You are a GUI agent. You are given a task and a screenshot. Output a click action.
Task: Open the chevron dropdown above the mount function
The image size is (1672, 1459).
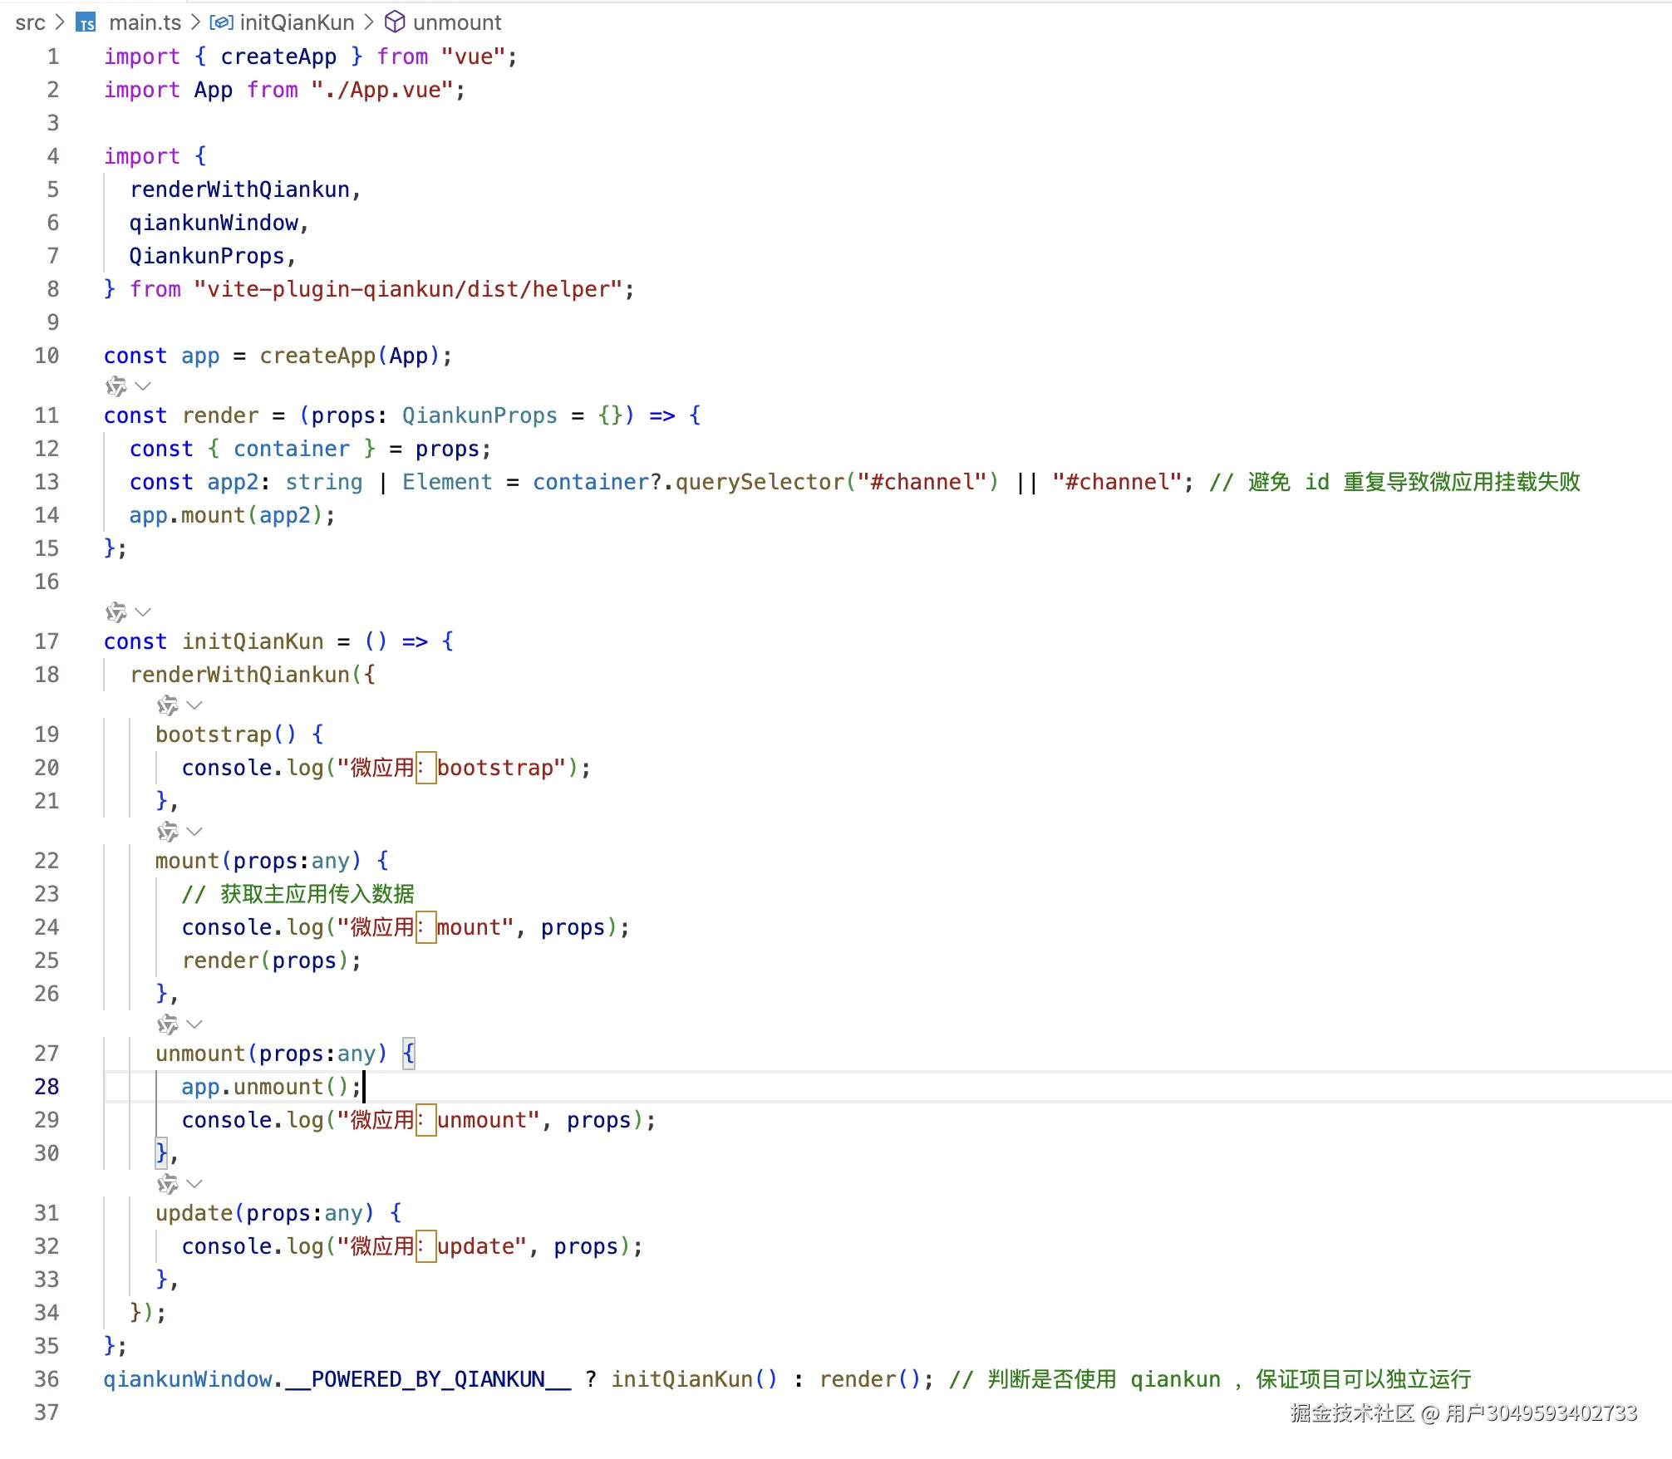point(194,832)
